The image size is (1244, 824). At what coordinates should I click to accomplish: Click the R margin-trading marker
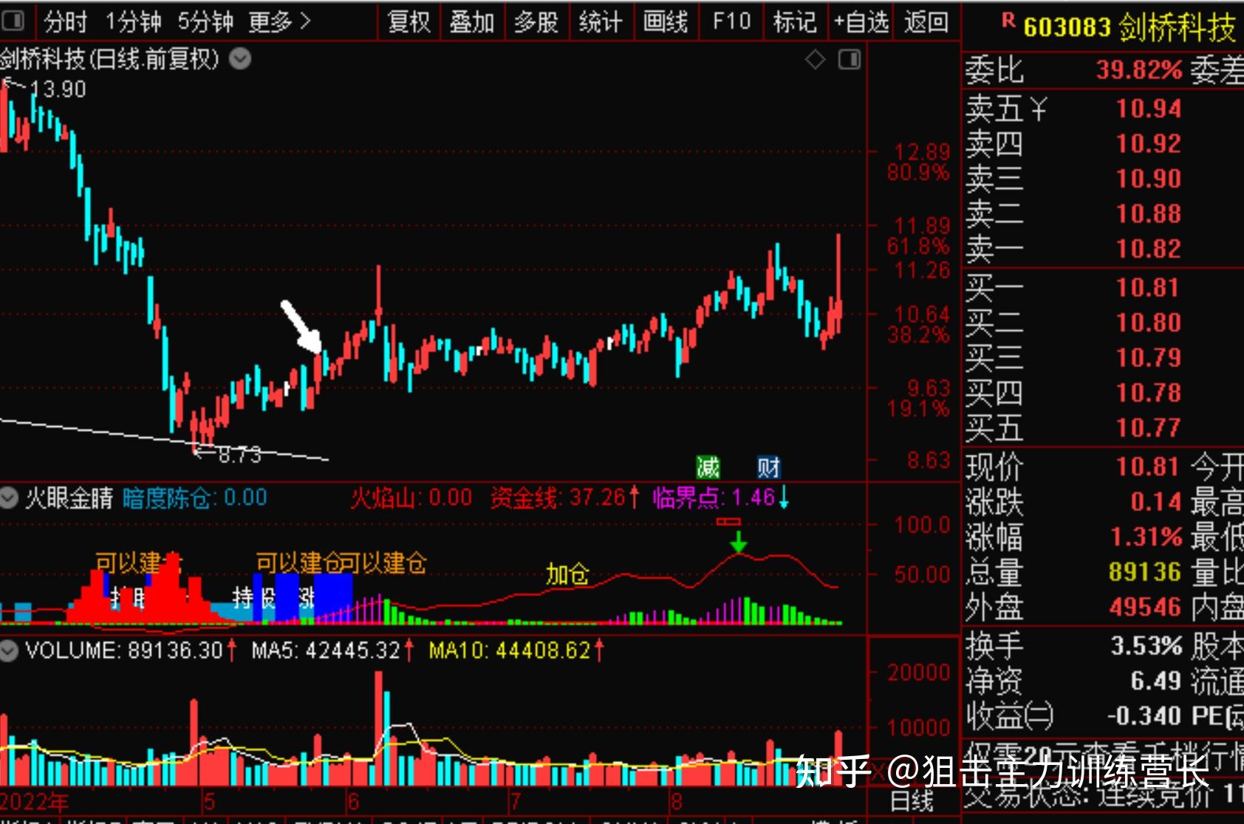tap(1008, 21)
